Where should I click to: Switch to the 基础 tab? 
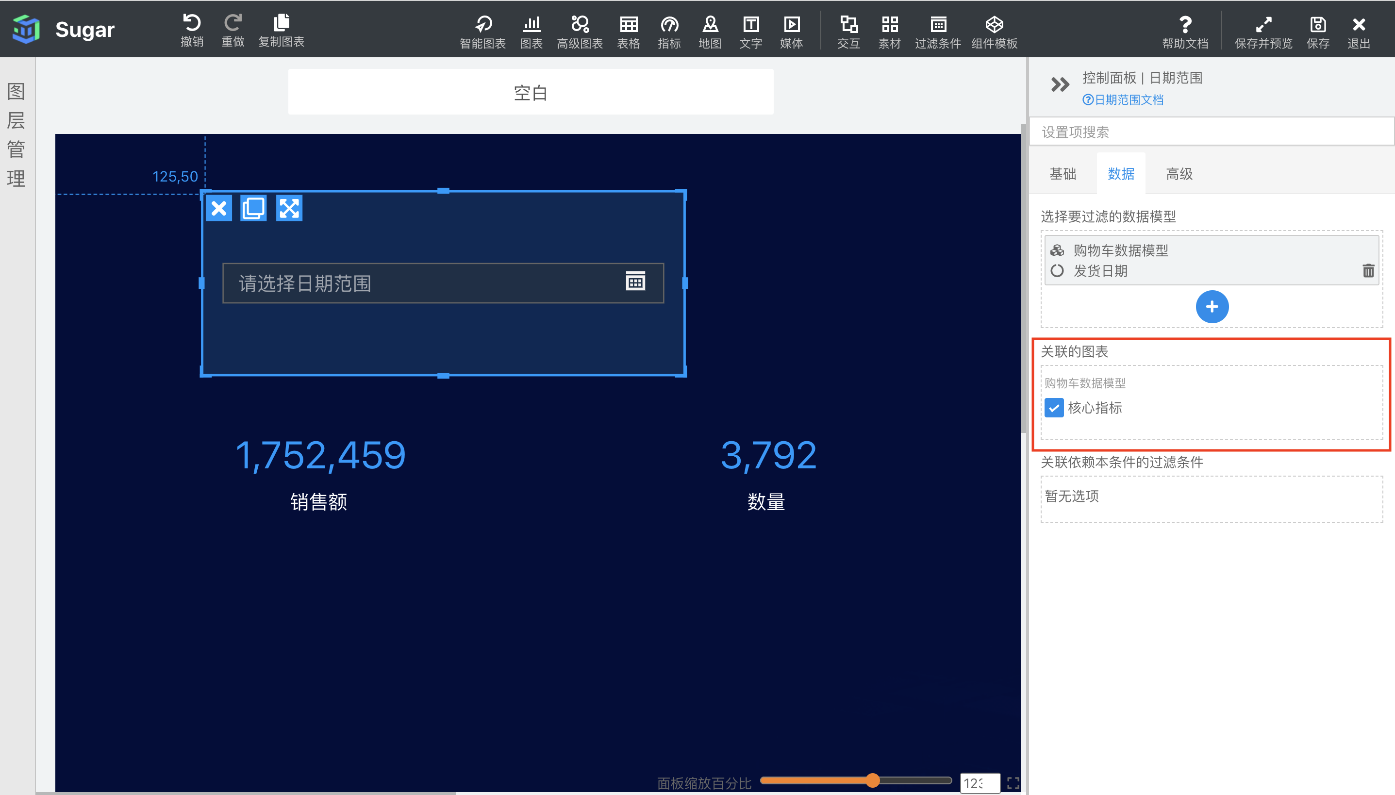pyautogui.click(x=1063, y=174)
